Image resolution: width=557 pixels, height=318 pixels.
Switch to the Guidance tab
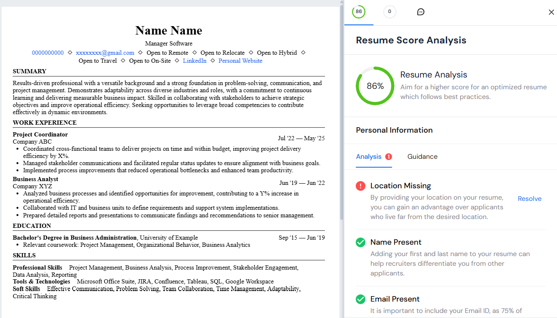coord(422,156)
